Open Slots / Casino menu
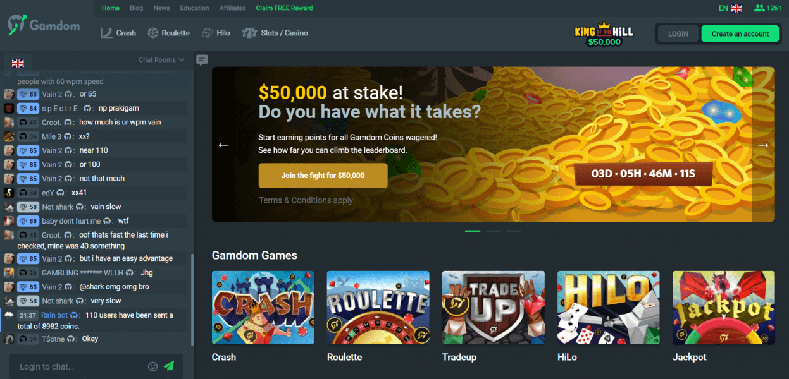Image resolution: width=789 pixels, height=379 pixels. click(x=275, y=33)
